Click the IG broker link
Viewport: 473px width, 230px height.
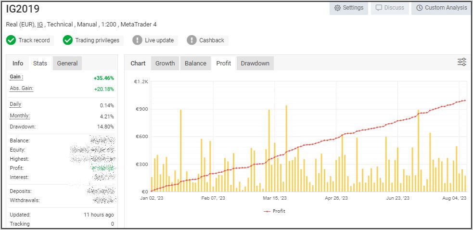tap(40, 25)
